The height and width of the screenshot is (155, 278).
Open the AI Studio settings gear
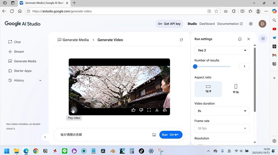251,24
